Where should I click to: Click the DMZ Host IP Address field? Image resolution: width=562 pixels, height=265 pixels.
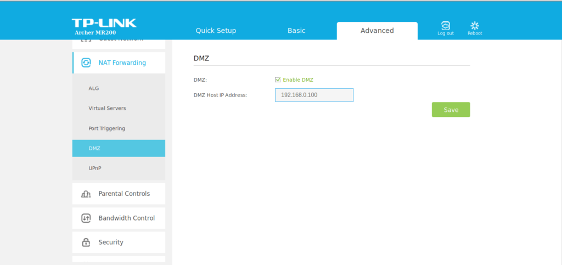314,95
